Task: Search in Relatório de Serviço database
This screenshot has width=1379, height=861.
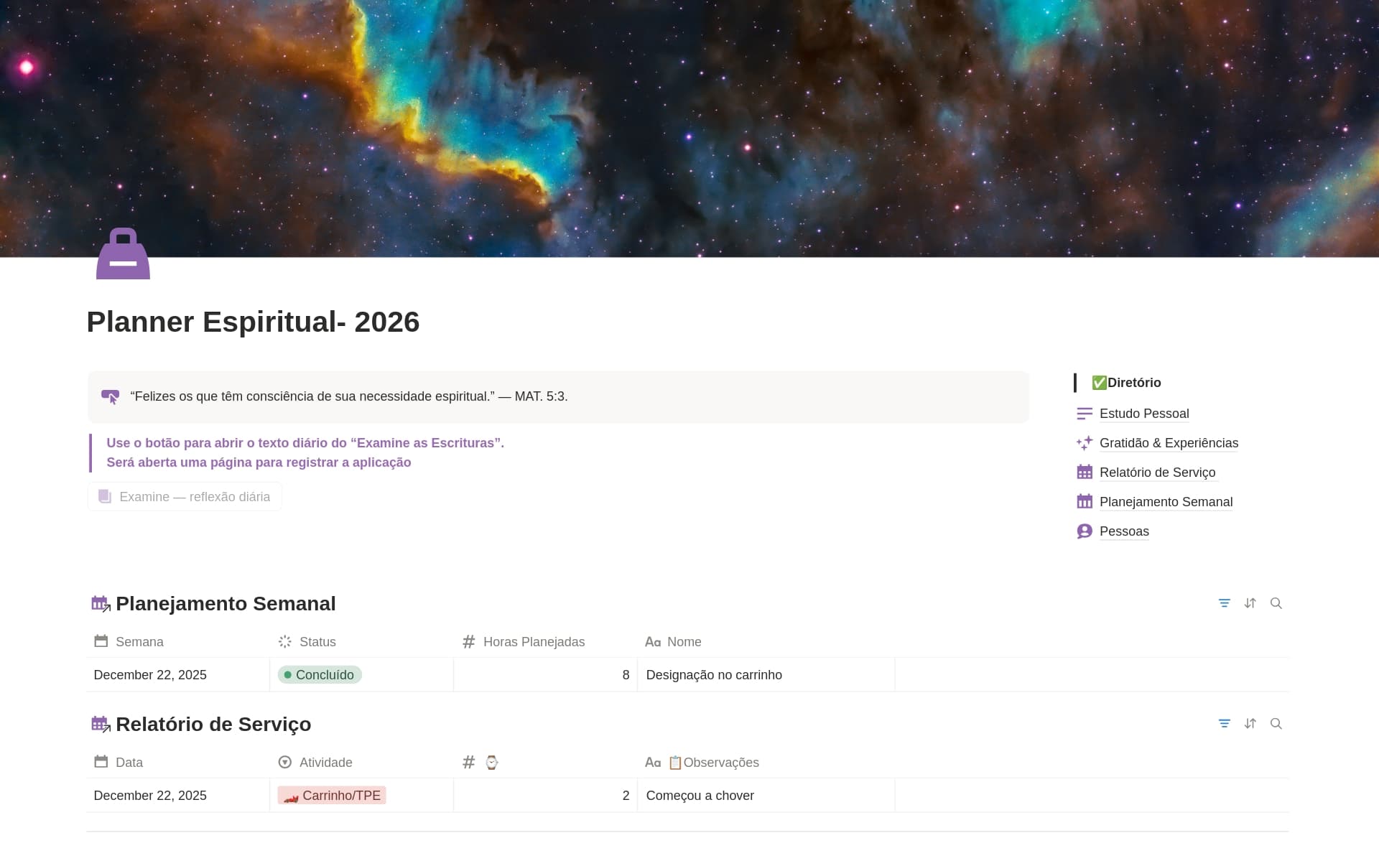Action: pos(1276,724)
